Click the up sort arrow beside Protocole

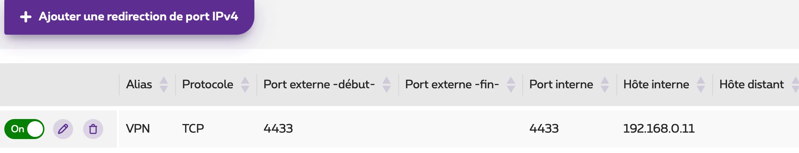point(245,80)
